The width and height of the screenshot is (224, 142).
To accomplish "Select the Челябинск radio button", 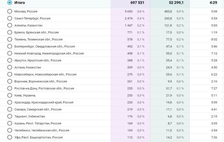I will [x=10, y=130].
